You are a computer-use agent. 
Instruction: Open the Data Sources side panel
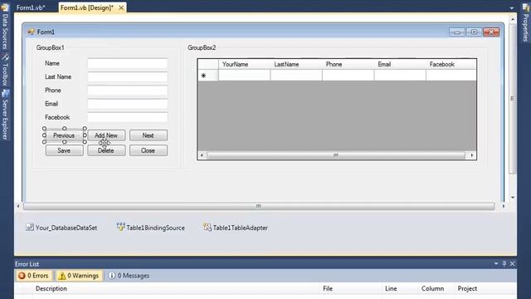(5, 27)
